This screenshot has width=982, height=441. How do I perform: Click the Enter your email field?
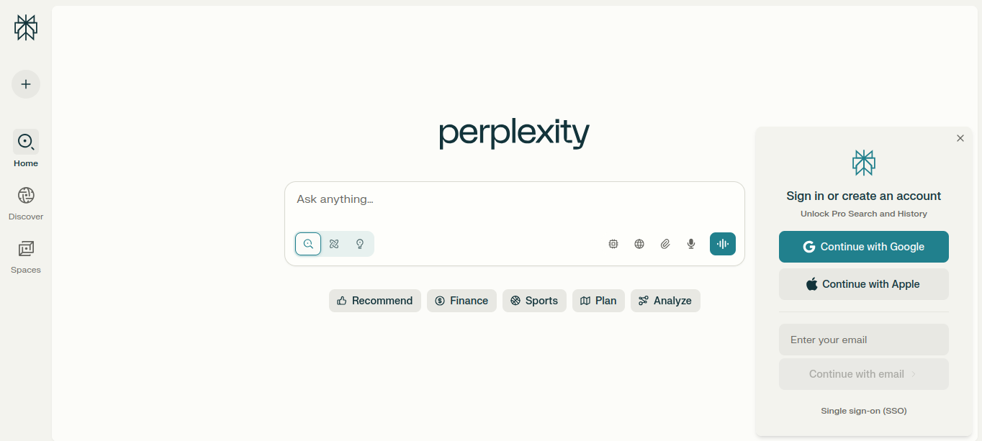863,339
